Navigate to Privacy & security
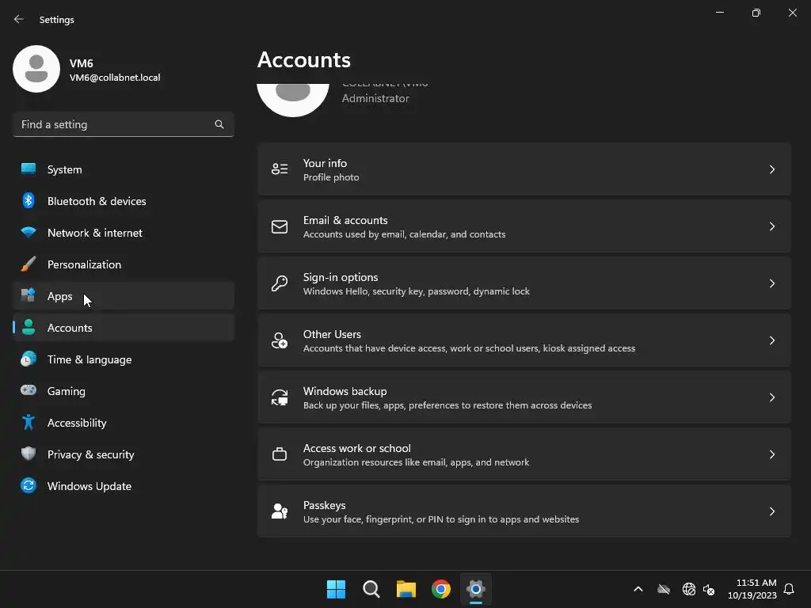Viewport: 811px width, 608px height. (123, 454)
